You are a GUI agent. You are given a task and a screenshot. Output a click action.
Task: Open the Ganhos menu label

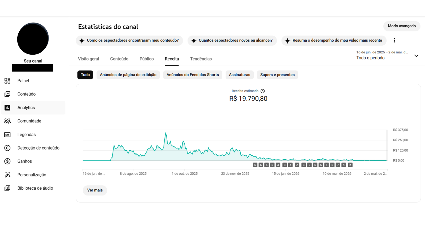click(x=25, y=161)
